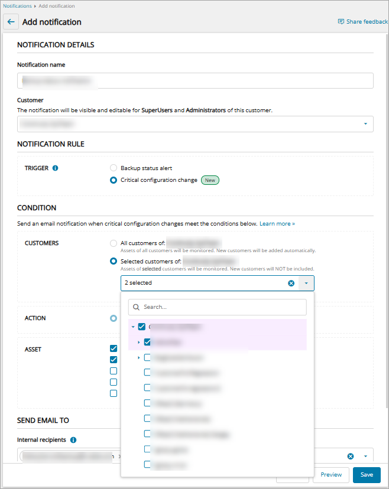389x489 pixels.
Task: Clear the Internal recipients field
Action: coord(350,456)
